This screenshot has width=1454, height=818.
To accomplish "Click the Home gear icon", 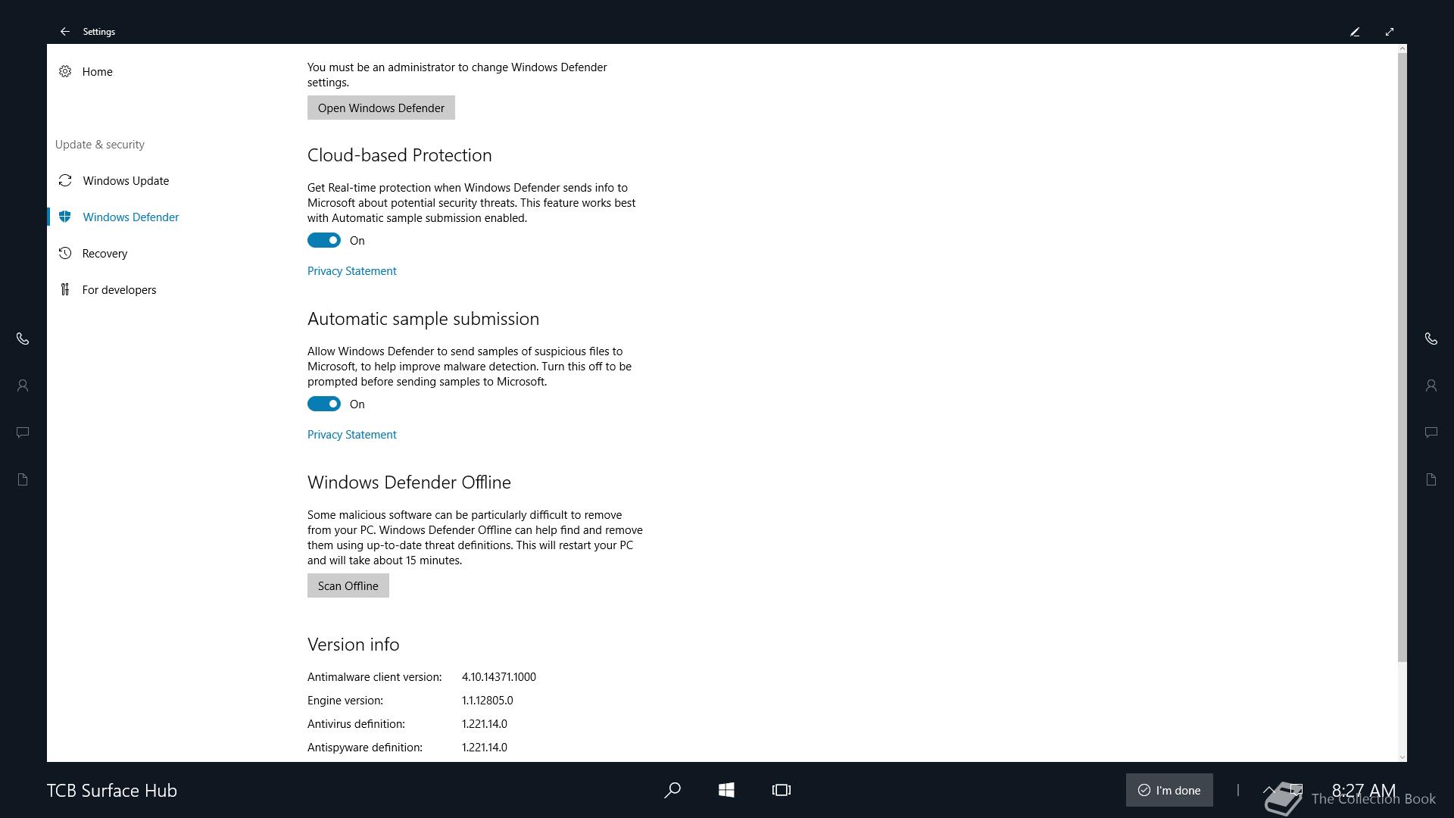I will [x=65, y=71].
